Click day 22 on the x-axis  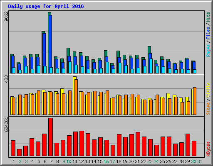(x=144, y=161)
